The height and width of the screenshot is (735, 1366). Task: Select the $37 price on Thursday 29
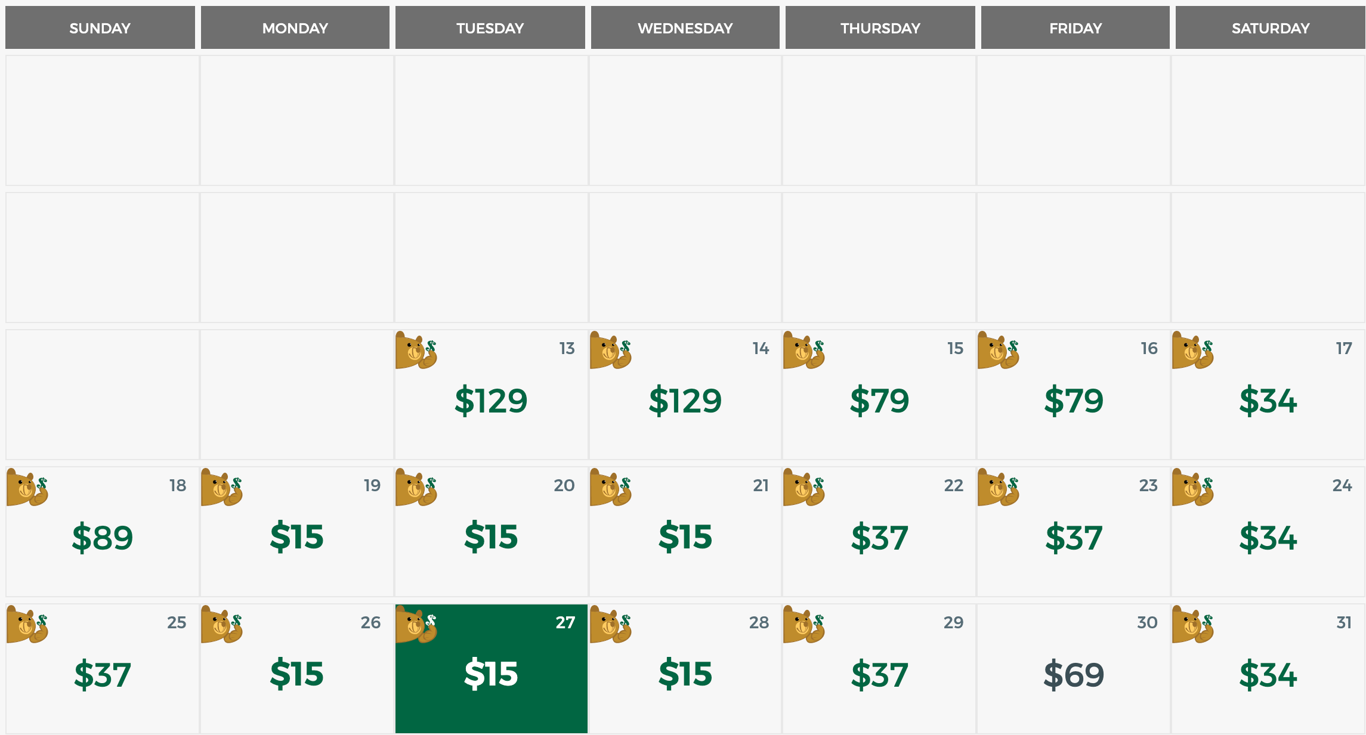pyautogui.click(x=879, y=675)
